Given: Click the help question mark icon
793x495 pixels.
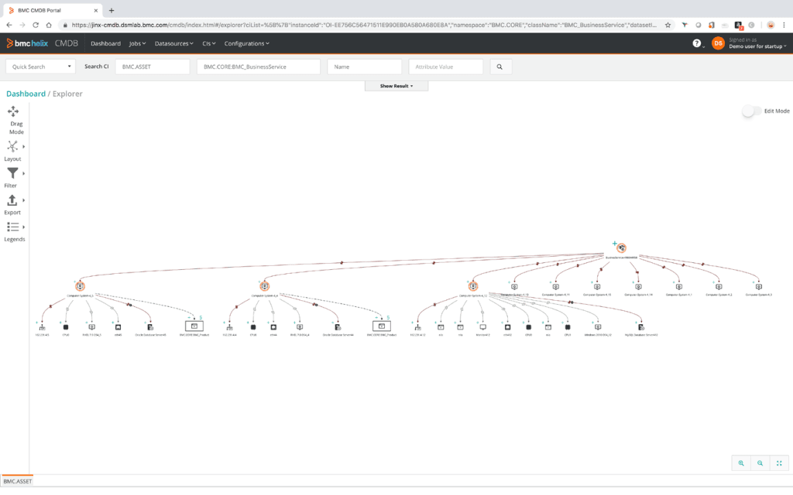Looking at the screenshot, I should point(699,43).
